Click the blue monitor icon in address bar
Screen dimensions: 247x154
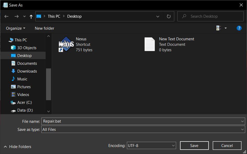[x=39, y=16]
